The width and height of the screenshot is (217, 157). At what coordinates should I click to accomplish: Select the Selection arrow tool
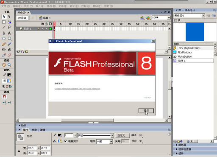coord(4,17)
